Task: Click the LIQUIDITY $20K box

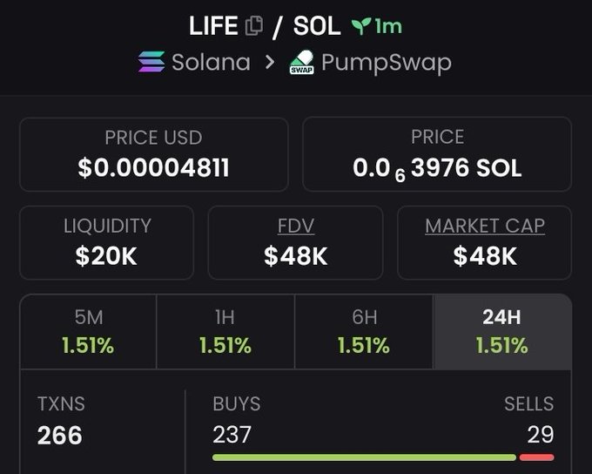Action: coord(106,243)
